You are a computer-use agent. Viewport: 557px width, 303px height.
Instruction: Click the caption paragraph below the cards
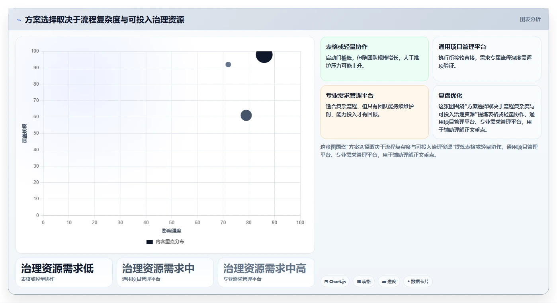click(x=429, y=151)
